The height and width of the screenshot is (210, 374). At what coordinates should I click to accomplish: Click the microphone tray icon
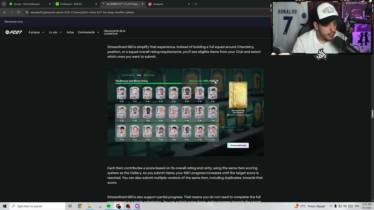pos(335,206)
